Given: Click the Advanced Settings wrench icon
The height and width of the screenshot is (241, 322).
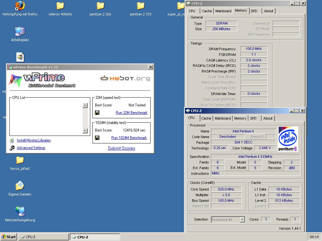Looking at the screenshot, I should tap(12, 148).
